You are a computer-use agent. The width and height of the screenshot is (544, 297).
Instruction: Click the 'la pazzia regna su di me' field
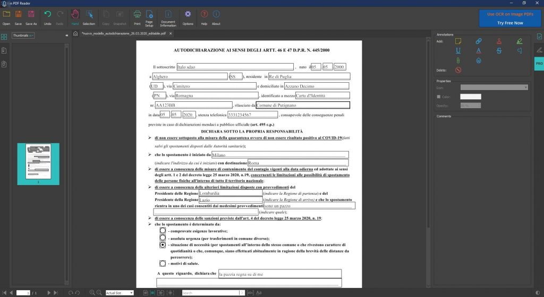click(280, 274)
